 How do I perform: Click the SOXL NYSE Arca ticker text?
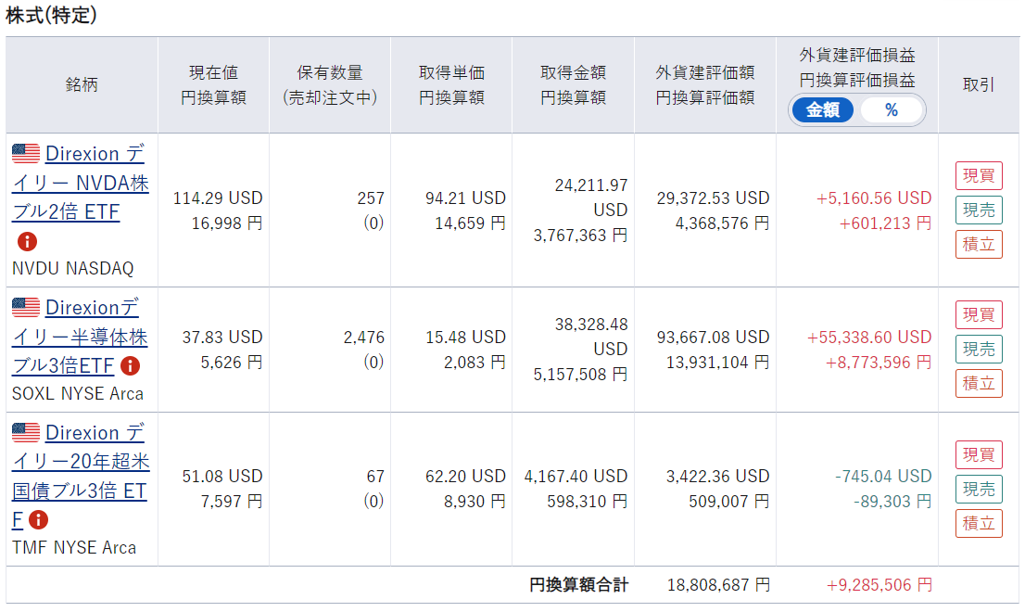(77, 393)
